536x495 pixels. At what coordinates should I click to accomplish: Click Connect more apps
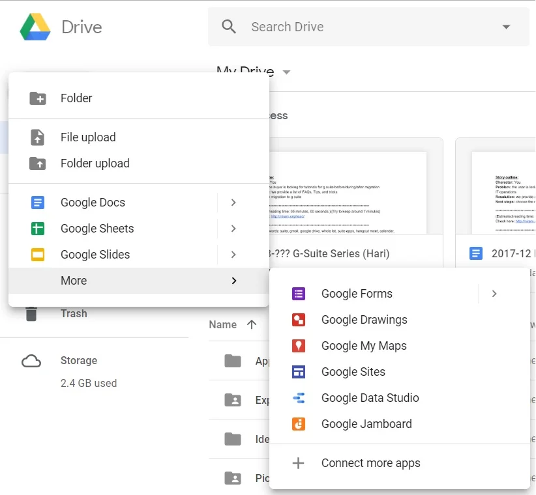coord(370,463)
